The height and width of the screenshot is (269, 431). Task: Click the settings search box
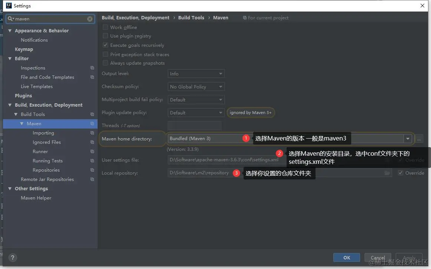[50, 19]
